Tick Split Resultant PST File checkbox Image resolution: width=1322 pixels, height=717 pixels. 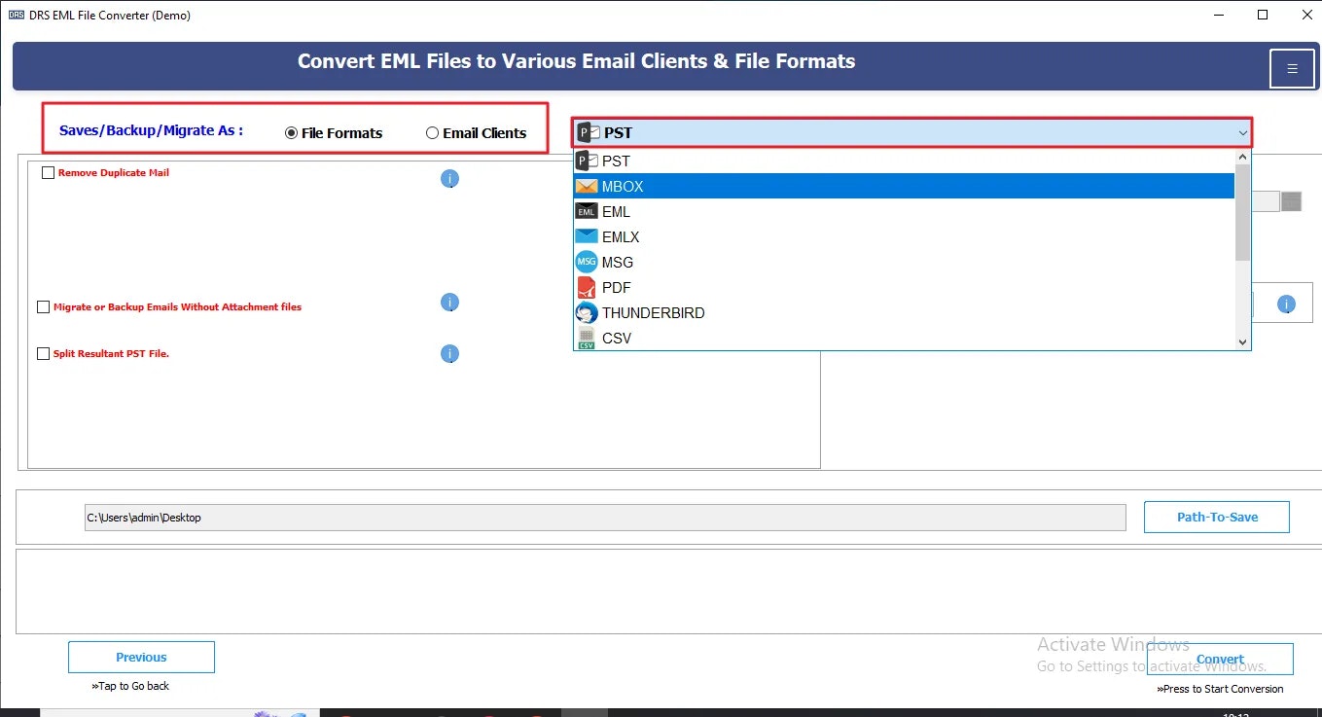pyautogui.click(x=43, y=353)
